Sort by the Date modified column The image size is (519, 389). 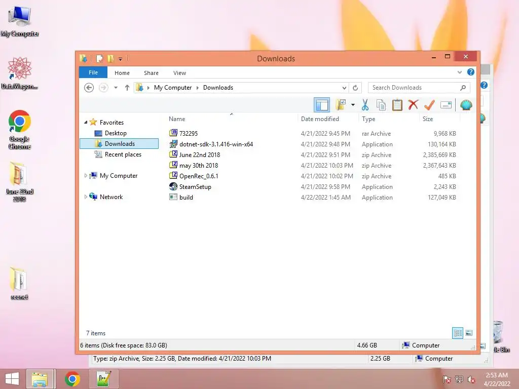click(x=320, y=119)
